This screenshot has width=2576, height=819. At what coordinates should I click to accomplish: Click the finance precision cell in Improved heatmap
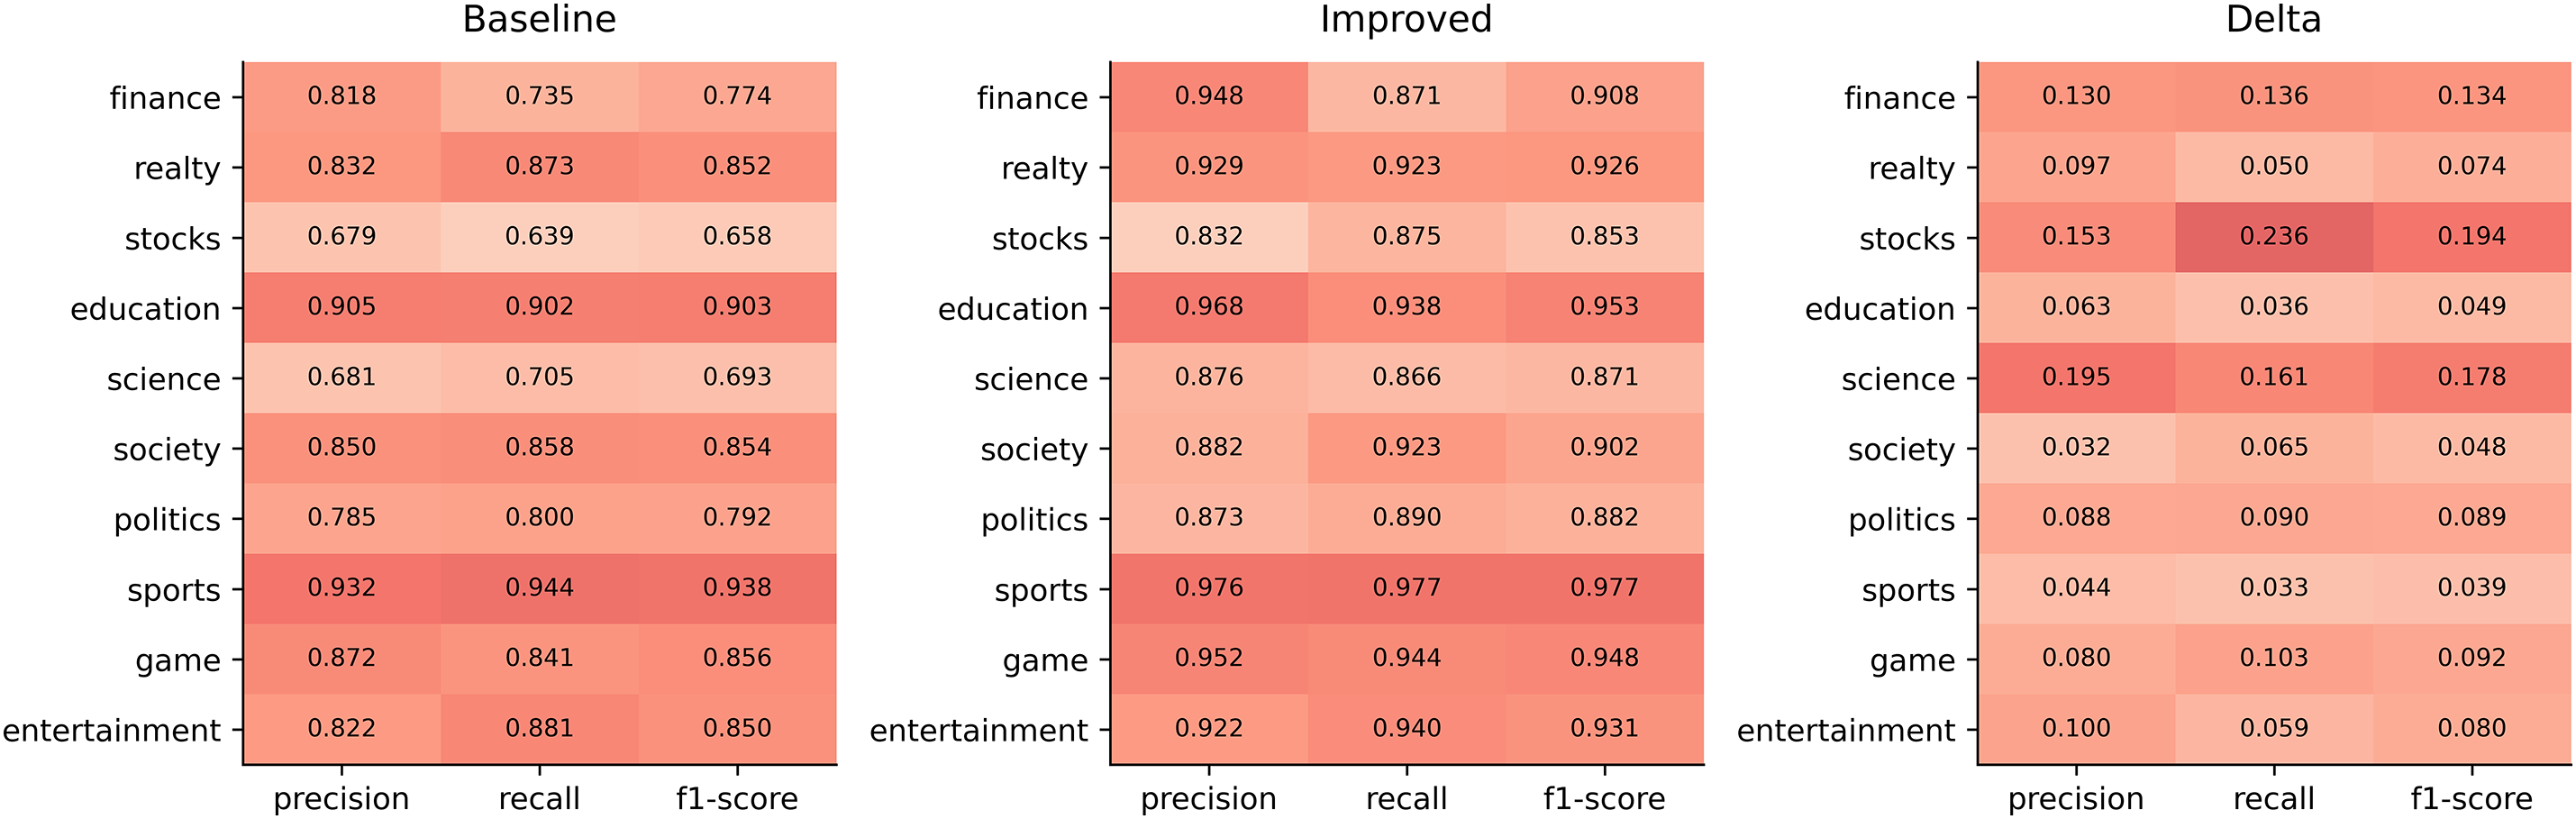tap(1209, 96)
